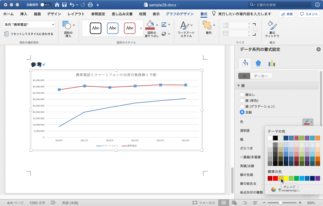Click the Shape Effects icon
The image size is (323, 206).
pyautogui.click(x=164, y=34)
